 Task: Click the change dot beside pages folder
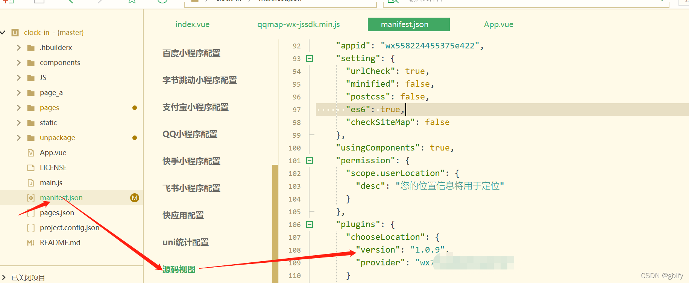click(x=135, y=108)
